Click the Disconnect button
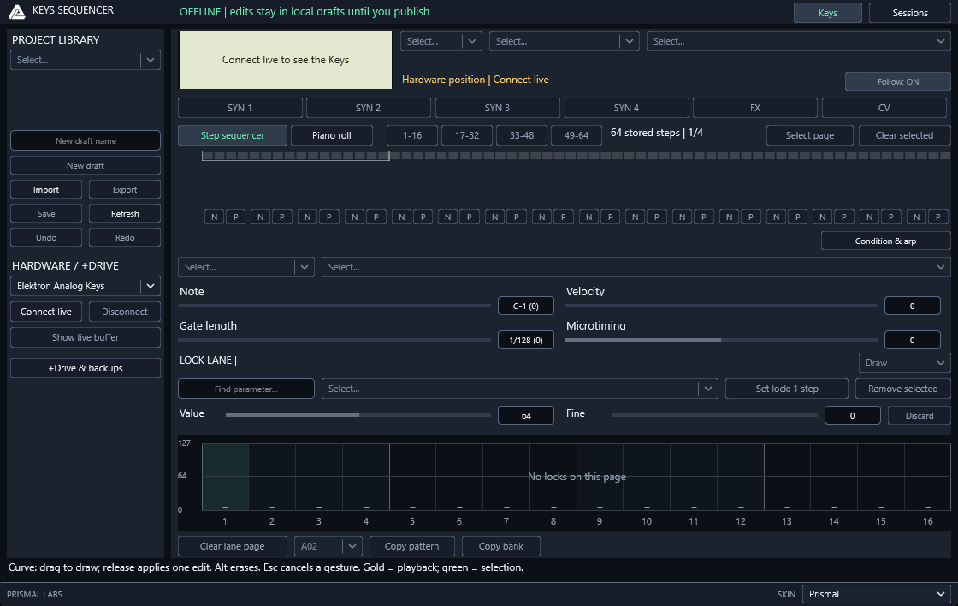Image resolution: width=958 pixels, height=606 pixels. click(x=125, y=312)
